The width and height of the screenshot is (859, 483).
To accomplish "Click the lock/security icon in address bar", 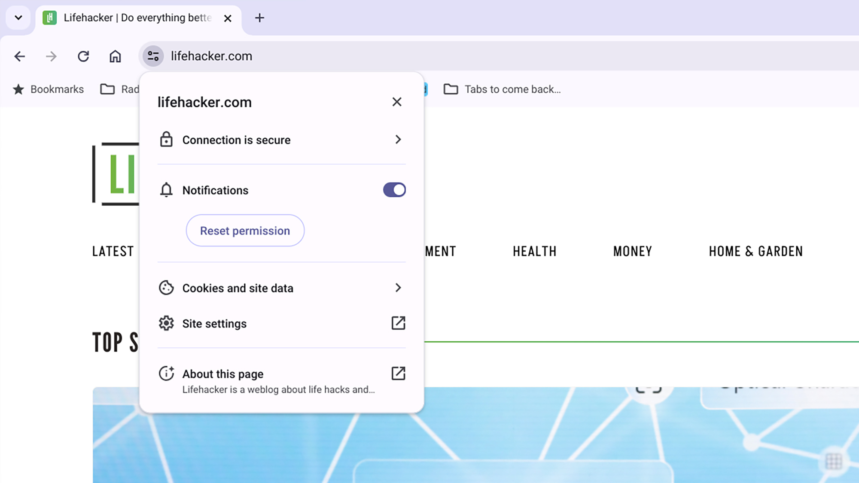I will (x=153, y=56).
